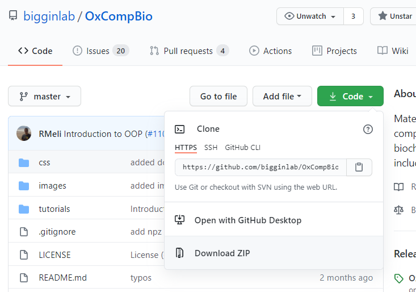Open the RMeli author link

tap(50, 134)
